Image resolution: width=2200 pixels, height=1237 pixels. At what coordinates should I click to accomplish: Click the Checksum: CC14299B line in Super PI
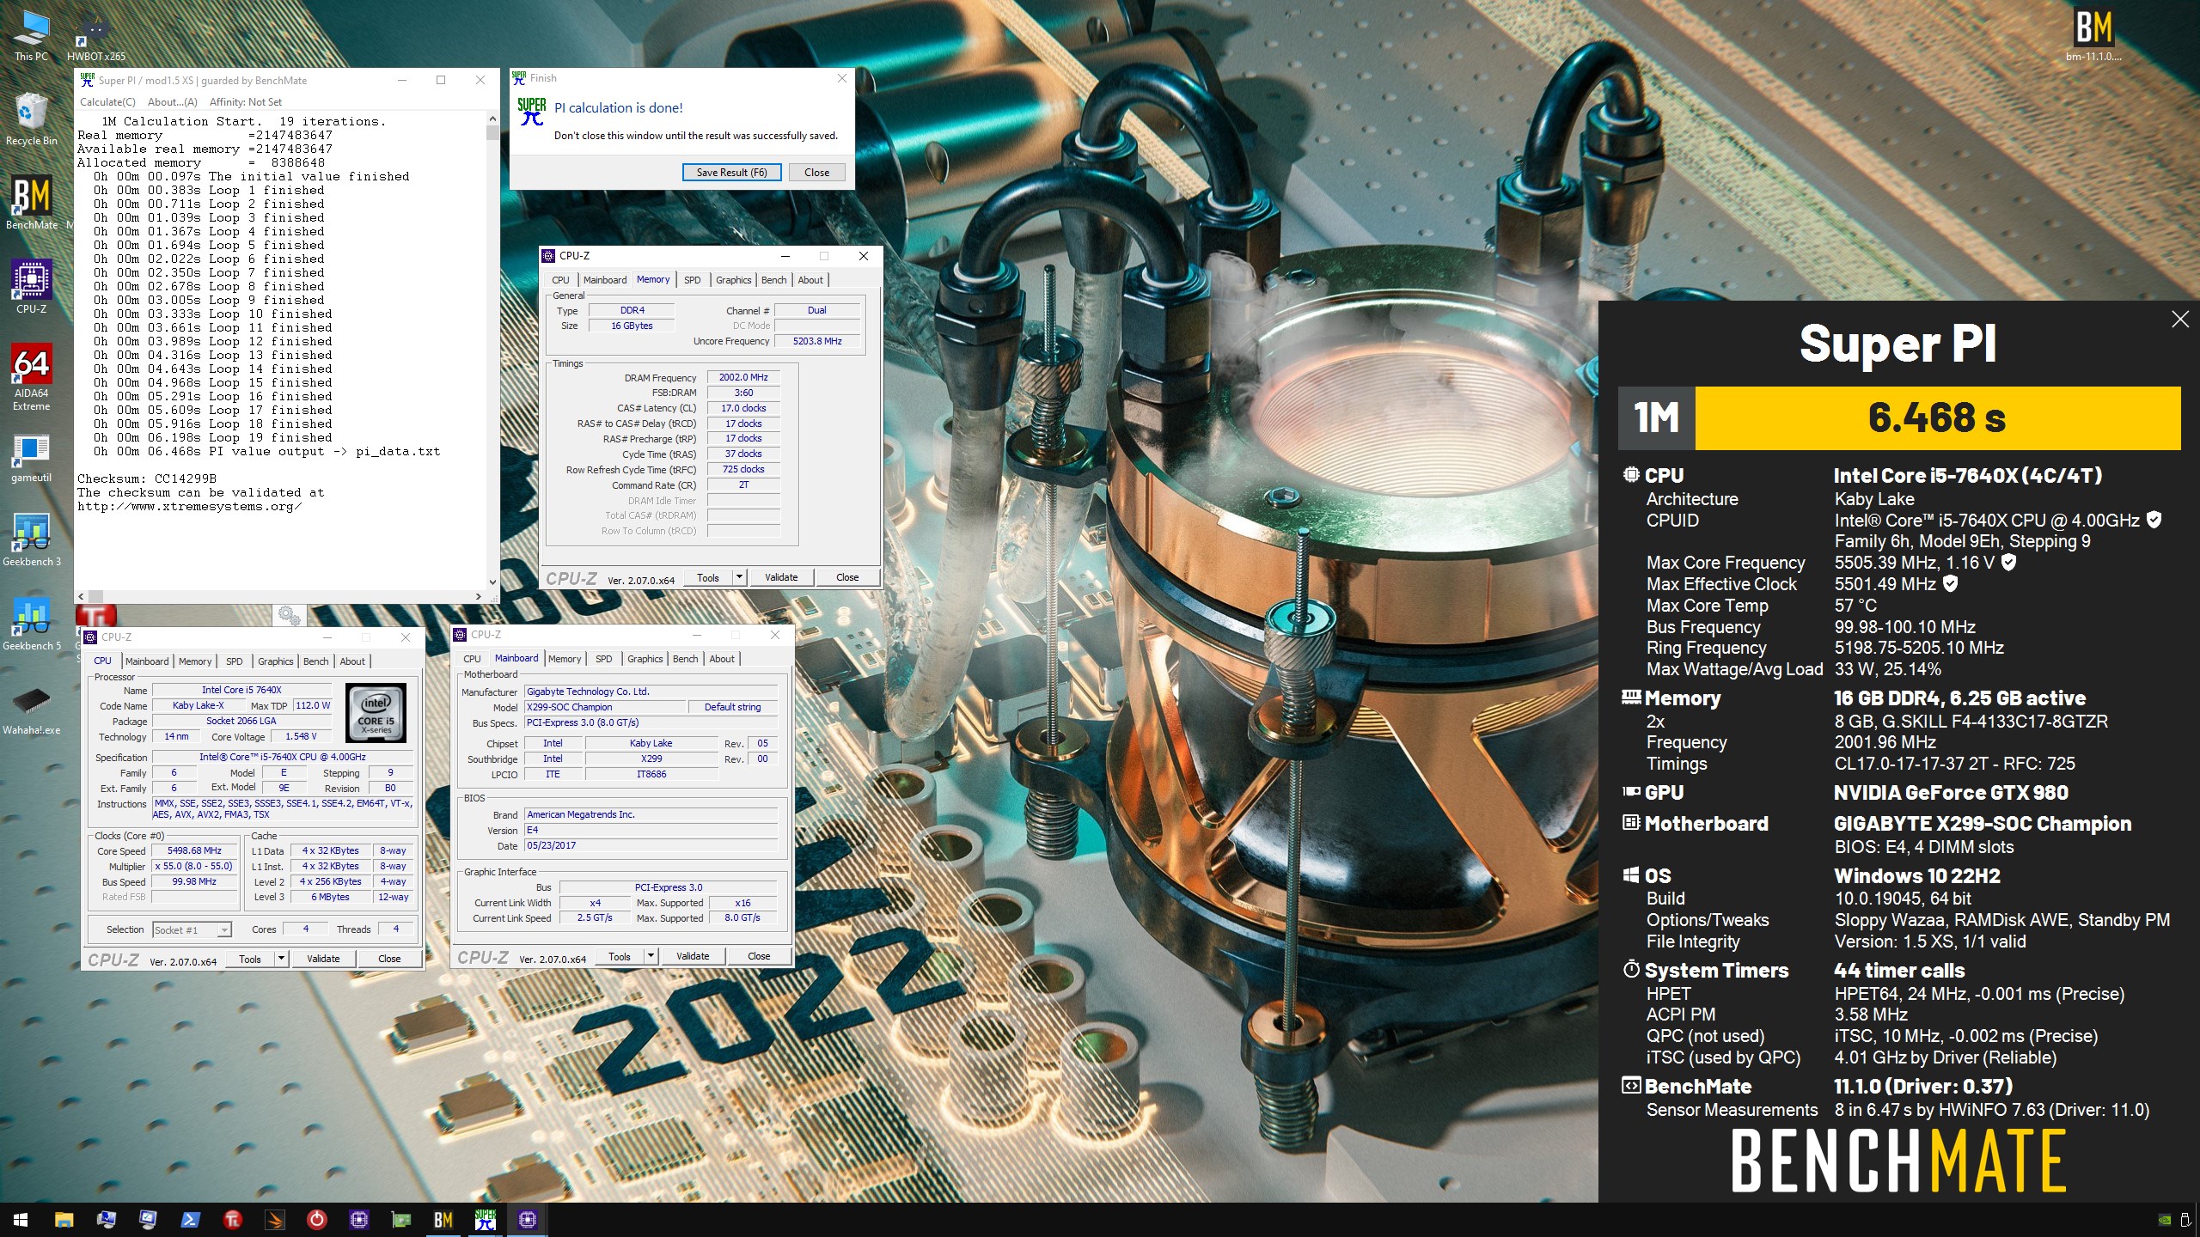(147, 478)
